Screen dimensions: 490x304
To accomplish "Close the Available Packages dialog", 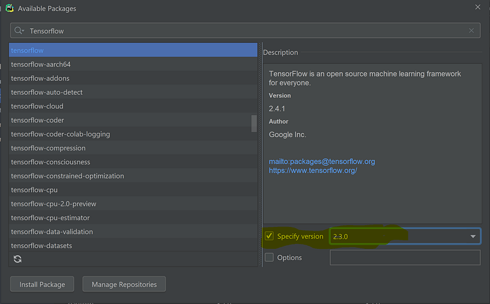I will [x=478, y=7].
